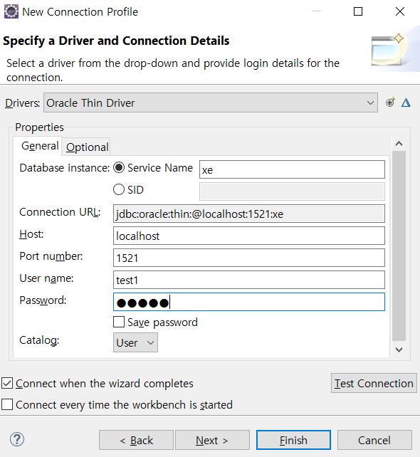Select the Service Name radio button
Screen dimensions: 420x457
click(x=119, y=167)
